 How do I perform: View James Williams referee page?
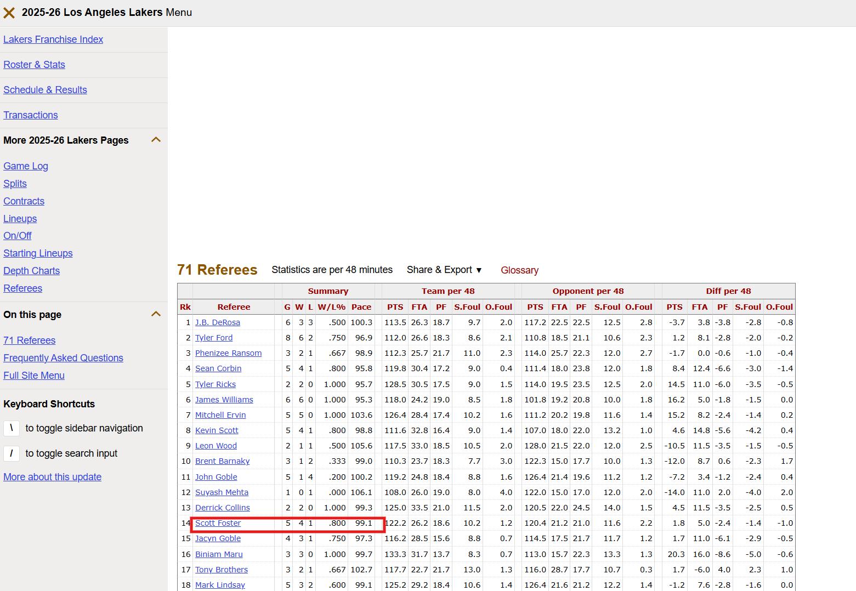(x=224, y=400)
